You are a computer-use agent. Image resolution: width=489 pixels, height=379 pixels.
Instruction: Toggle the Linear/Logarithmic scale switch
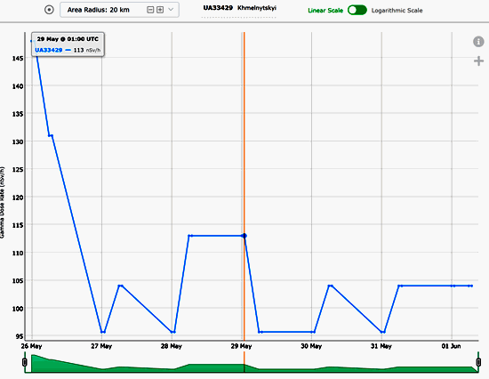pyautogui.click(x=357, y=11)
